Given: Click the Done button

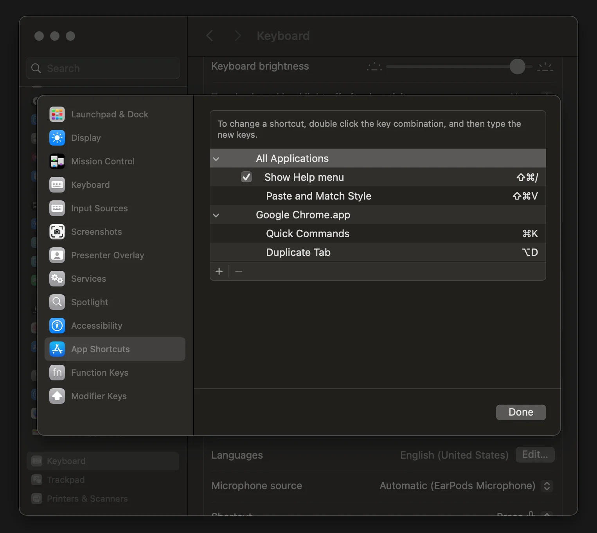Looking at the screenshot, I should 520,412.
